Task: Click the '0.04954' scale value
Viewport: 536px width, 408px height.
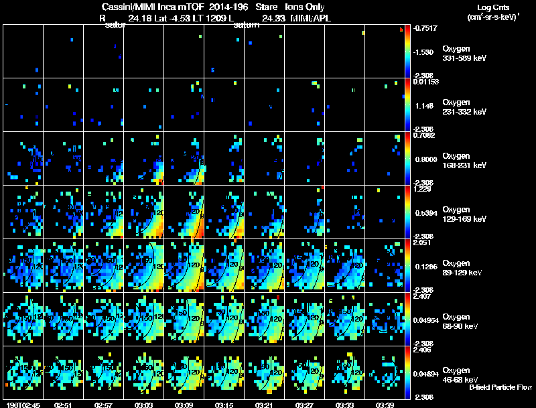Action: click(426, 320)
